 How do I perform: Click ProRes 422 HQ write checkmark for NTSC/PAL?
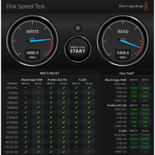pyautogui.click(x=51, y=88)
